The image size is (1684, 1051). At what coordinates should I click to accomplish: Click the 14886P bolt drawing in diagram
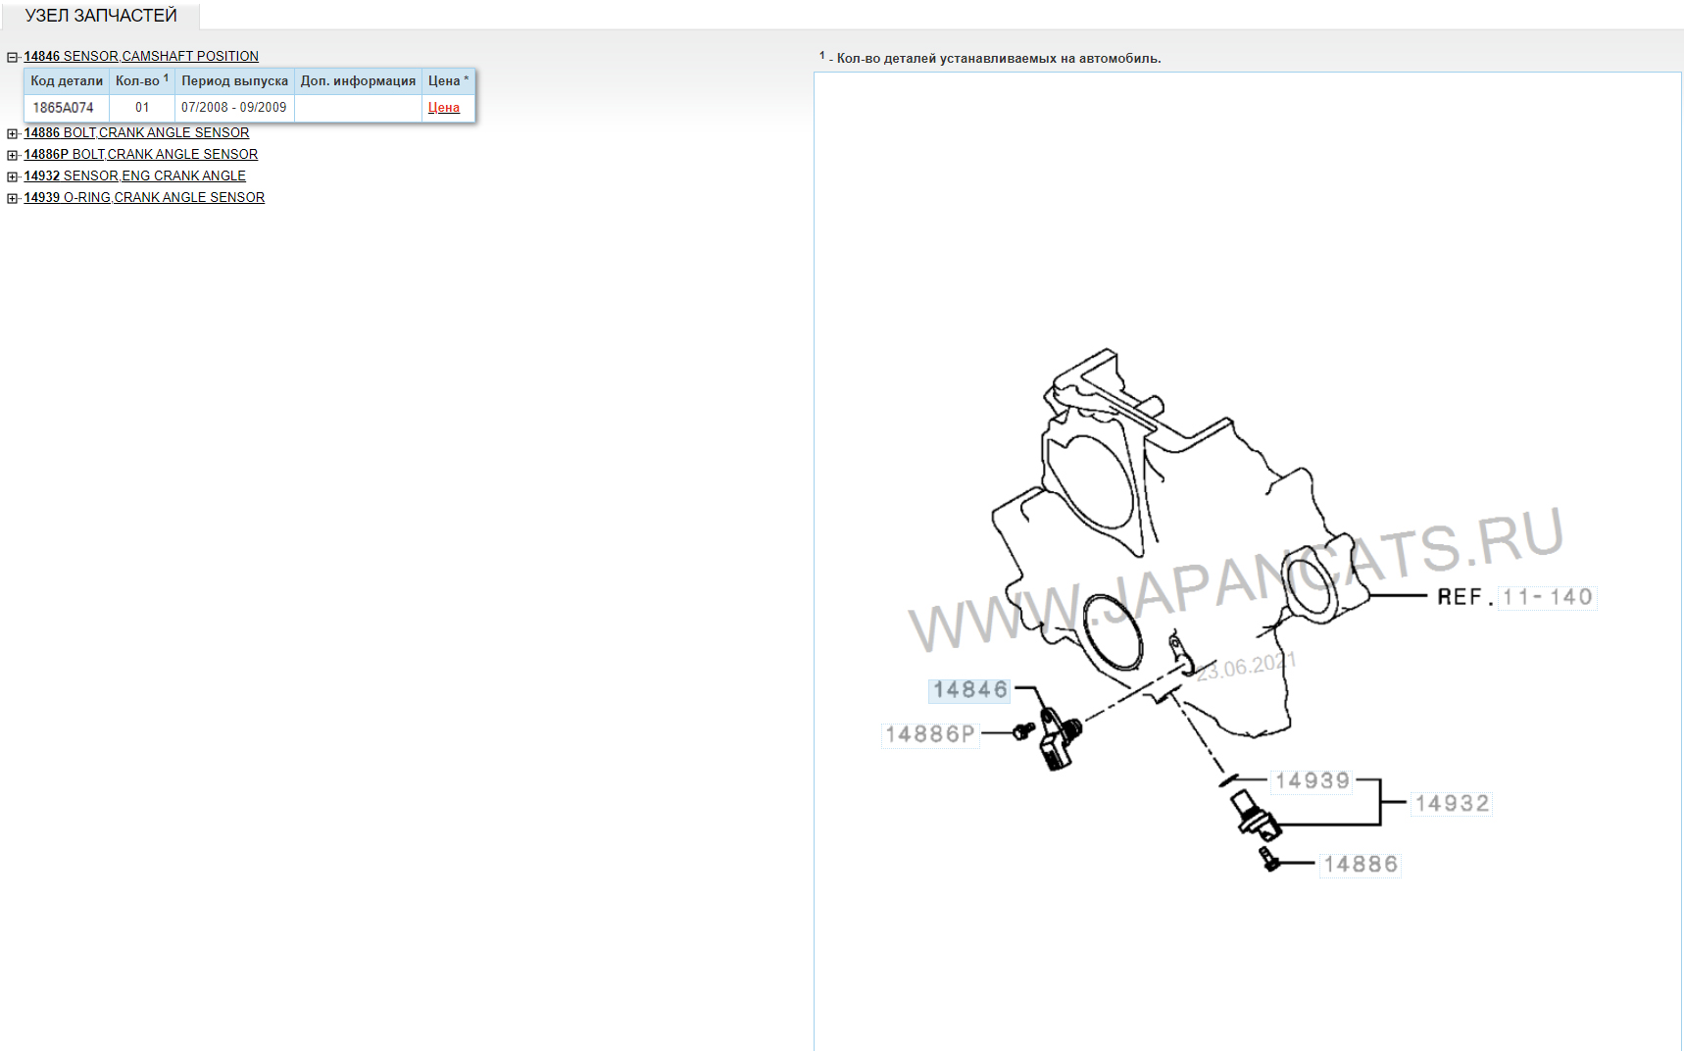(1023, 731)
